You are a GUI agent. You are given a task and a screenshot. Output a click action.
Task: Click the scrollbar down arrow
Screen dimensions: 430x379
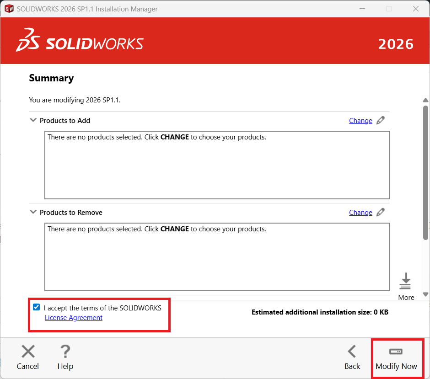coord(425,294)
